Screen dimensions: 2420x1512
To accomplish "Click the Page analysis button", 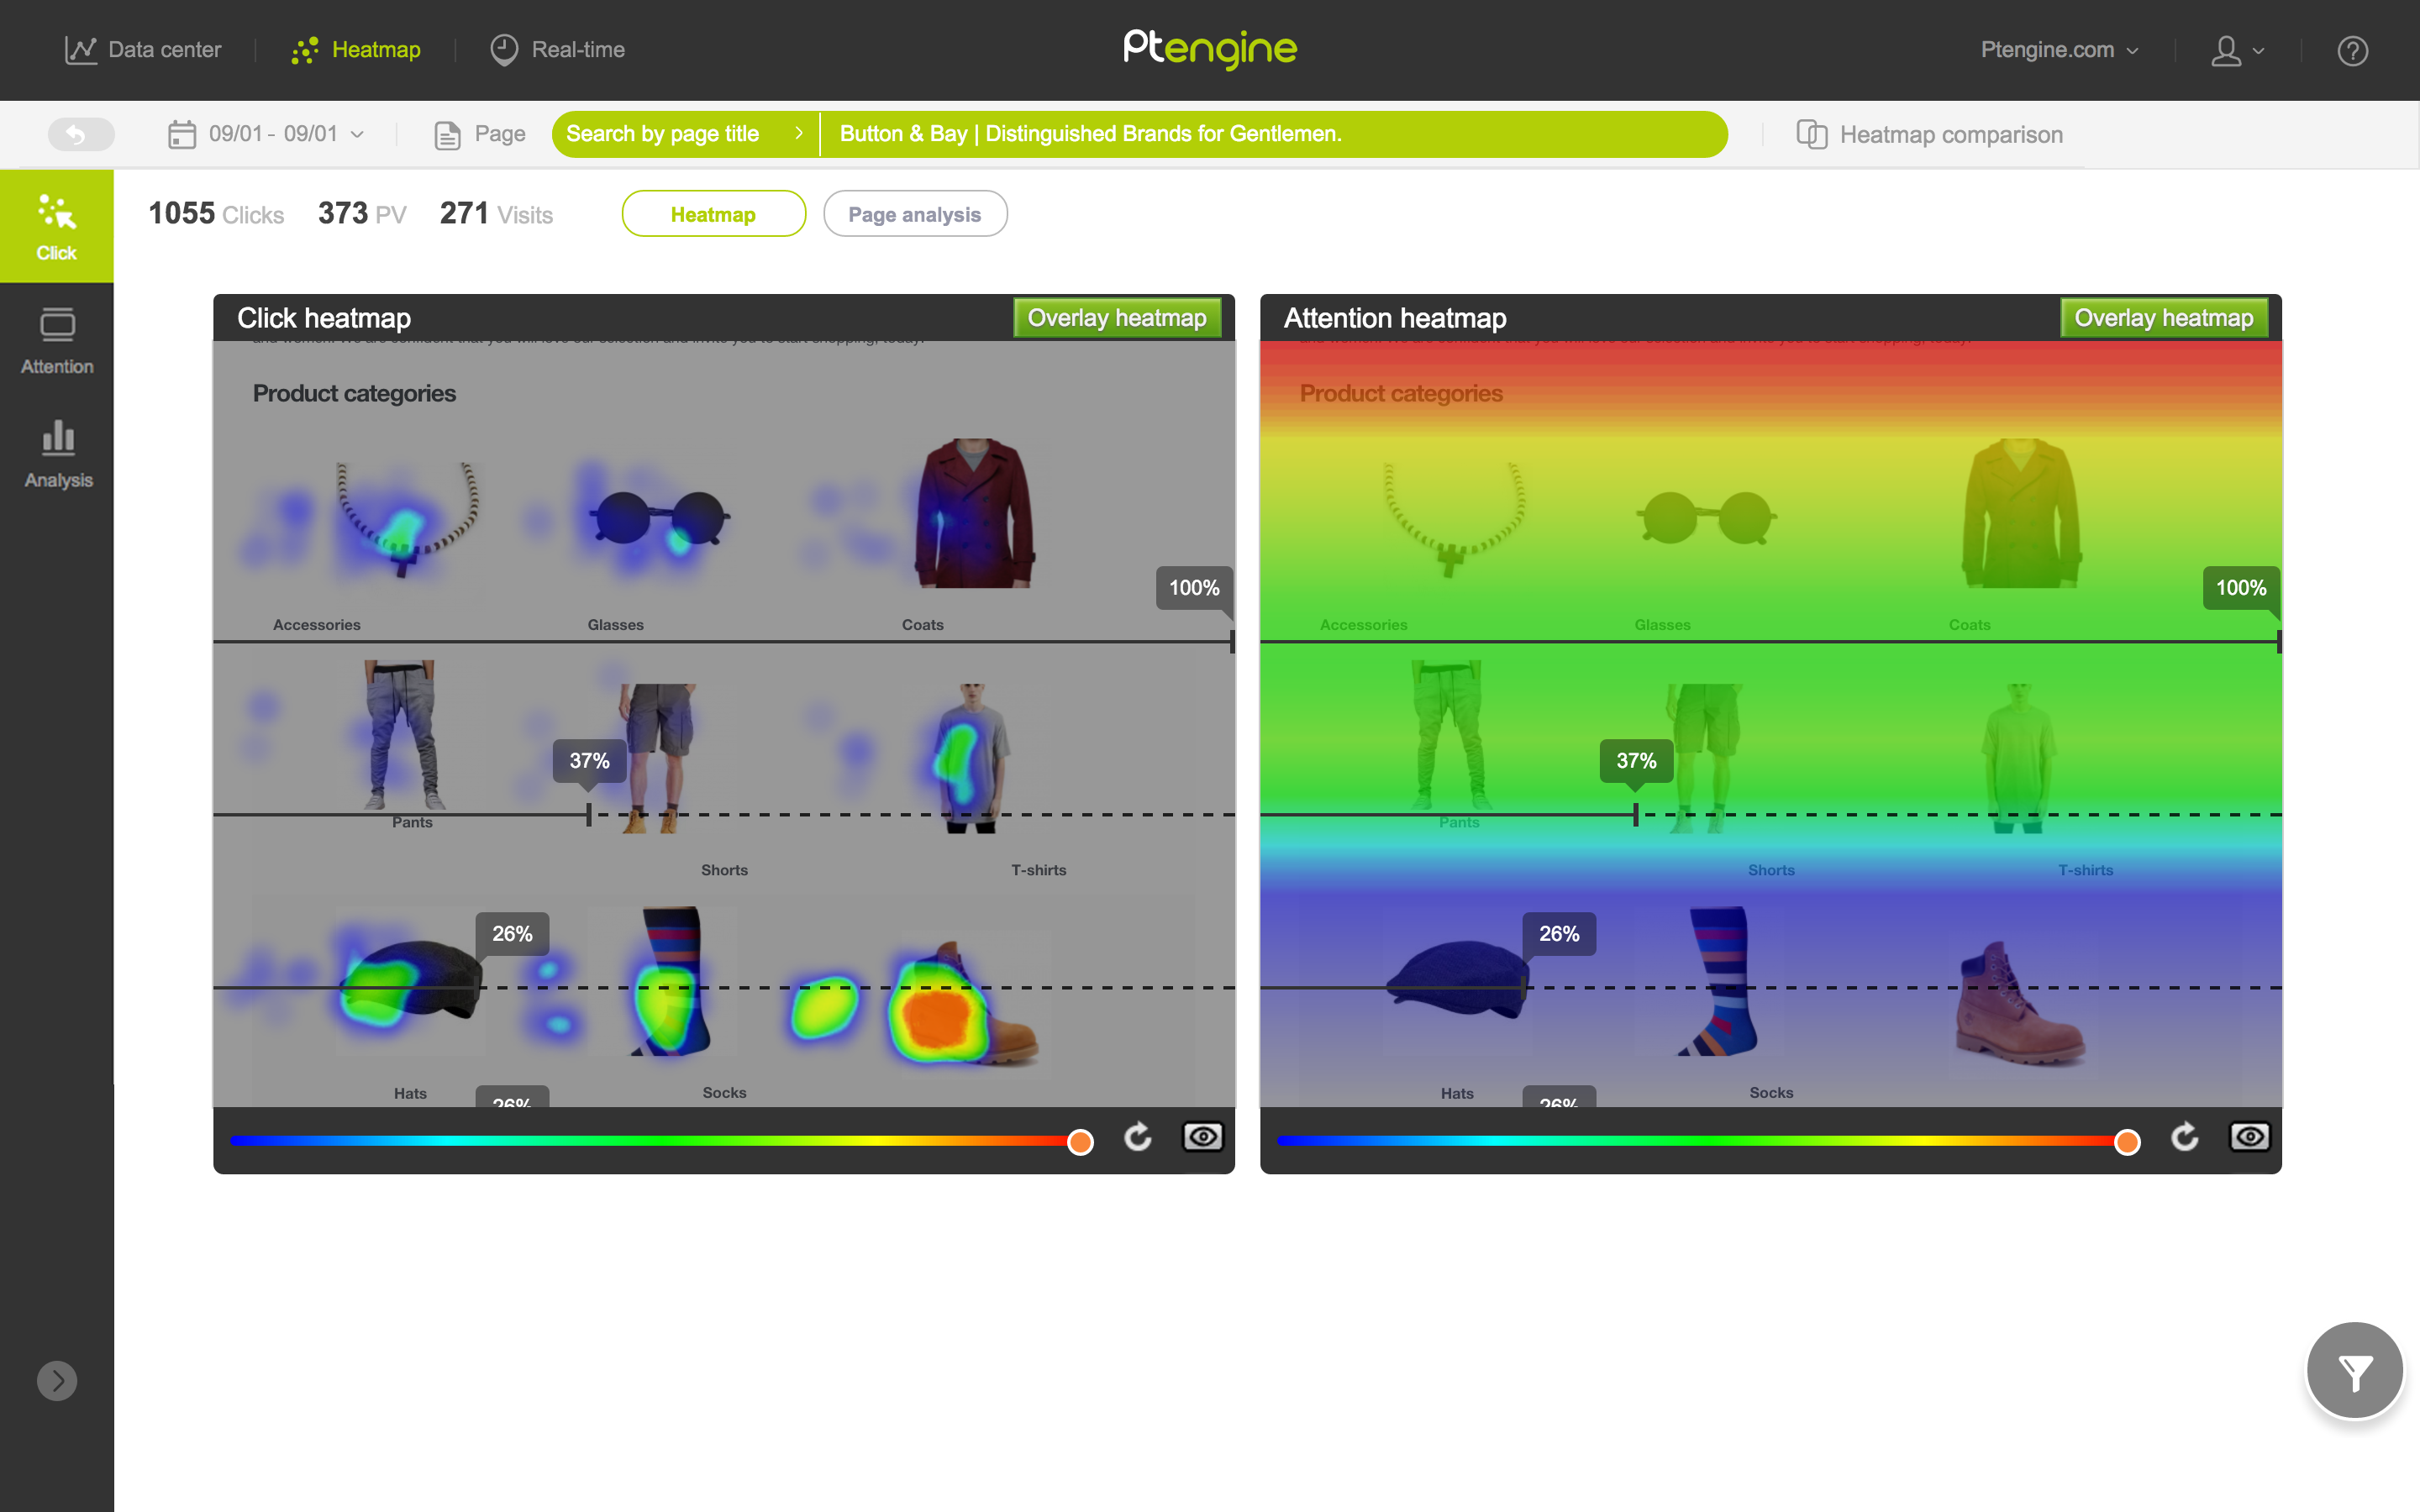I will (914, 214).
